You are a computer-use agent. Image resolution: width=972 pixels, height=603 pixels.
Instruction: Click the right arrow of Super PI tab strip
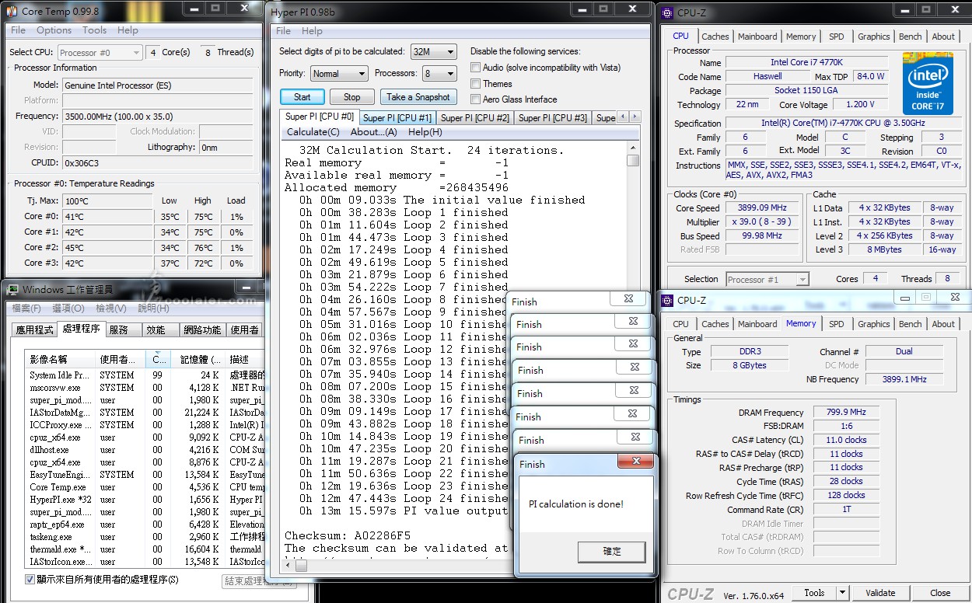click(635, 117)
